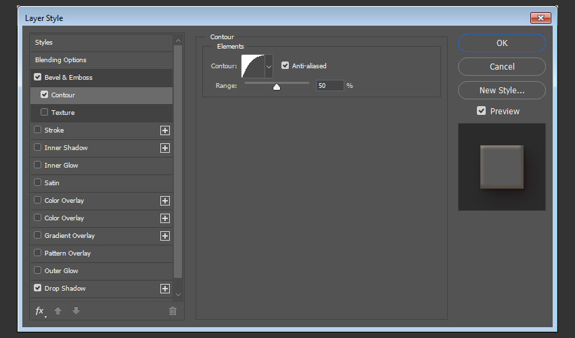This screenshot has height=338, width=575.
Task: Uncheck the Preview checkbox
Action: tap(482, 111)
